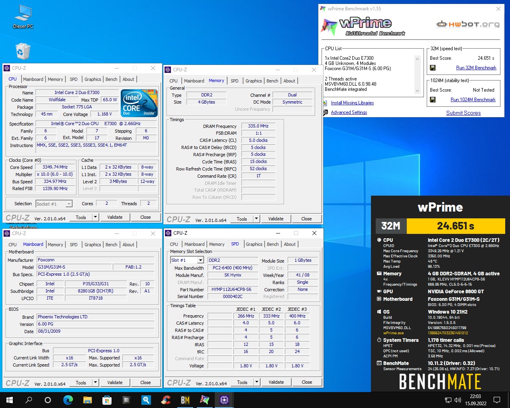The height and width of the screenshot is (408, 510).
Task: Click Run 32M Benchmark link
Action: [476, 68]
